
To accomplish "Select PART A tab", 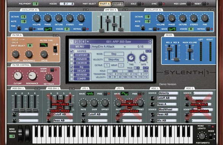I will [105, 4].
